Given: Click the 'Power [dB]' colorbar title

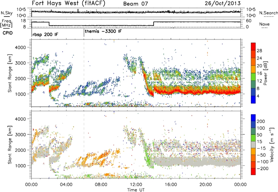Looking at the screenshot, I should (x=265, y=73).
